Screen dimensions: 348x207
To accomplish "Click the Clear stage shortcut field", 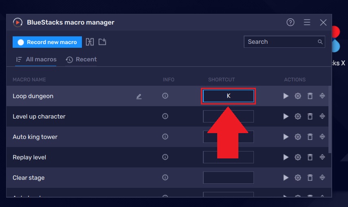I will pyautogui.click(x=228, y=178).
